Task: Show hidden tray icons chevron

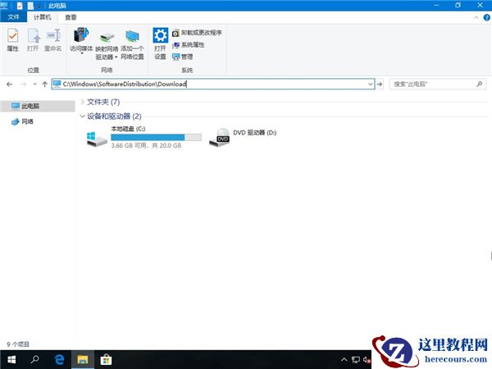Action: [x=344, y=360]
